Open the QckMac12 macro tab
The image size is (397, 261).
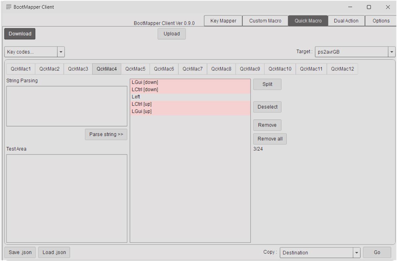pos(342,69)
